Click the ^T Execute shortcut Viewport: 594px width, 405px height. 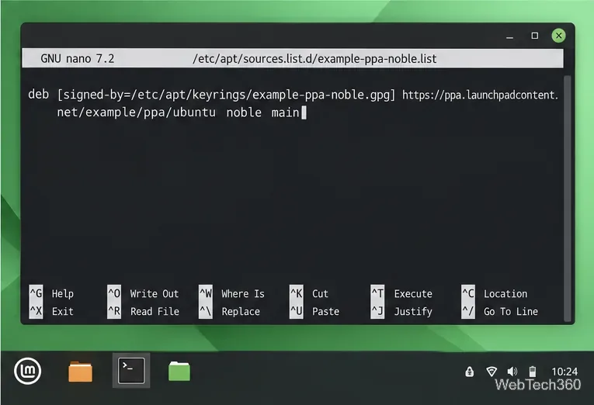coord(401,294)
